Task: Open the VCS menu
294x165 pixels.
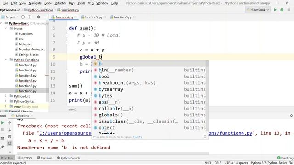Action: point(91,3)
